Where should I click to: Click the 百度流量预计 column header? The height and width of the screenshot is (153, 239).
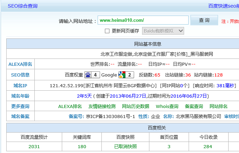[34, 137]
